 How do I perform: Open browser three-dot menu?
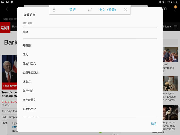[x=174, y=9]
